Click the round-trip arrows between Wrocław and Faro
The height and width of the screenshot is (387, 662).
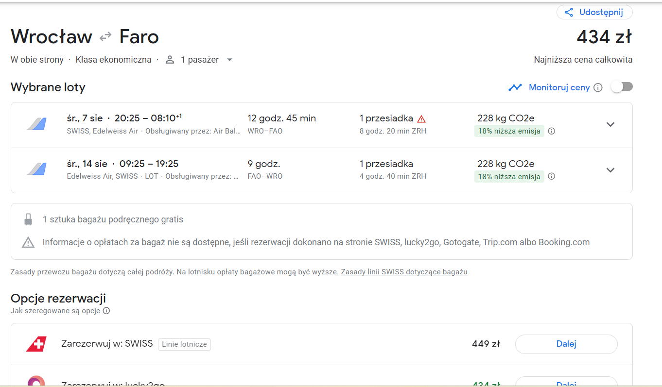(x=105, y=37)
